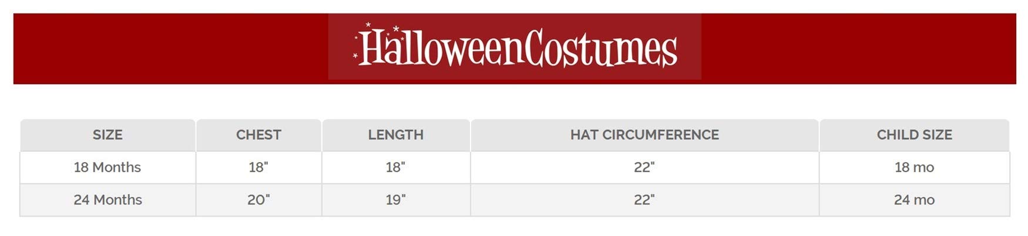Image resolution: width=1028 pixels, height=236 pixels.
Task: Click the 18" chest measurement cell
Action: (x=258, y=167)
